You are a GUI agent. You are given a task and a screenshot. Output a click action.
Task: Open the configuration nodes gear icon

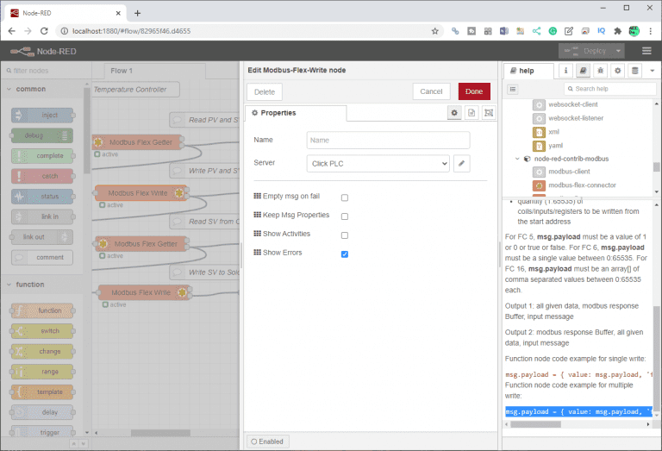(618, 70)
